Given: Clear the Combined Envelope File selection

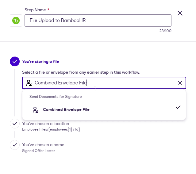Looking at the screenshot, I should pos(180,83).
